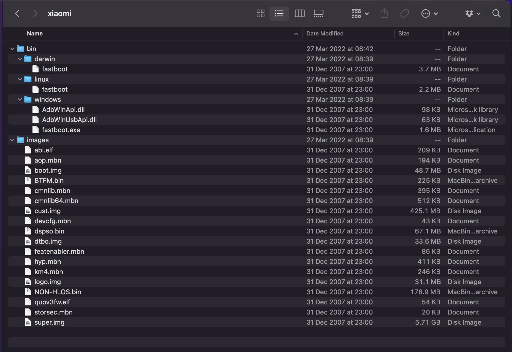512x352 pixels.
Task: Select the windows folder icon
Action: tap(28, 99)
